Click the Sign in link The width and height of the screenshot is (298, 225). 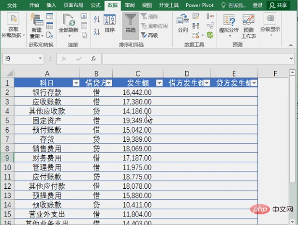[x=257, y=5]
